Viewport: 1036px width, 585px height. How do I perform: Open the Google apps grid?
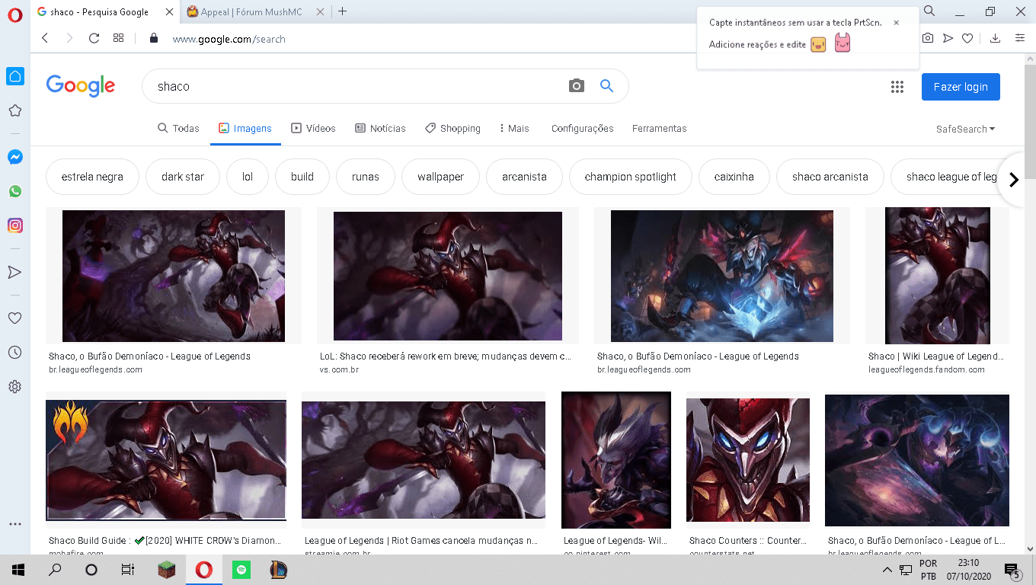coord(897,87)
